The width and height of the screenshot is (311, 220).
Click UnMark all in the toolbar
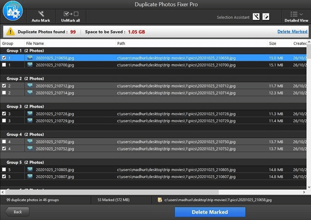(x=71, y=16)
